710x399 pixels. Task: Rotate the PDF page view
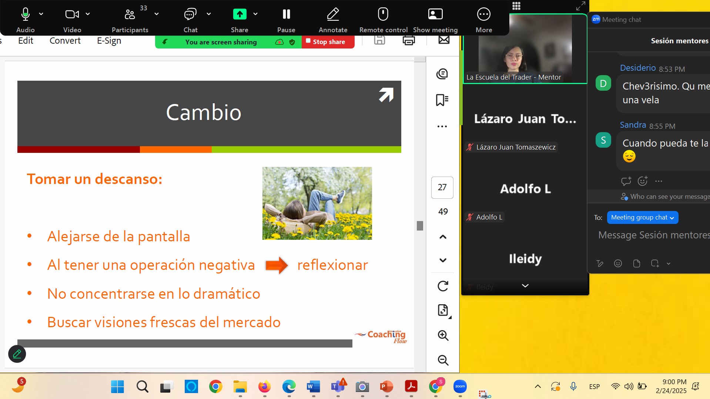pos(443,286)
